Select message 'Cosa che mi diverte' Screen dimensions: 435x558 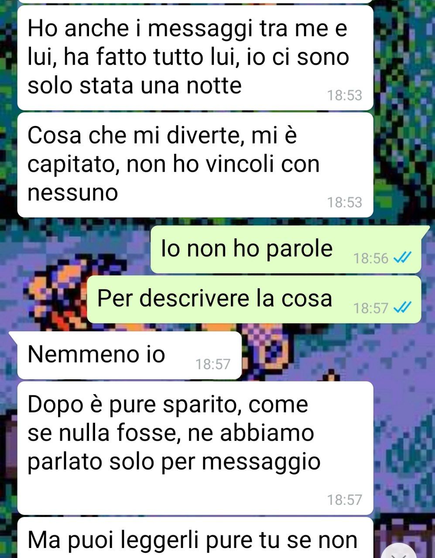(x=195, y=165)
